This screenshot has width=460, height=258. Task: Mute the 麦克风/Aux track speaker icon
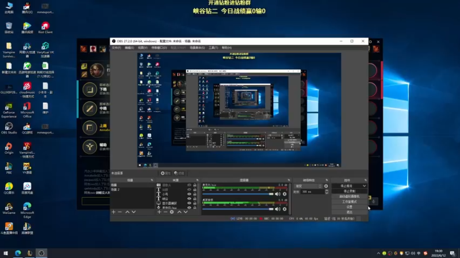click(278, 194)
